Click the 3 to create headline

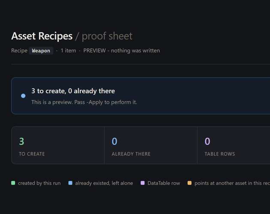(x=73, y=91)
